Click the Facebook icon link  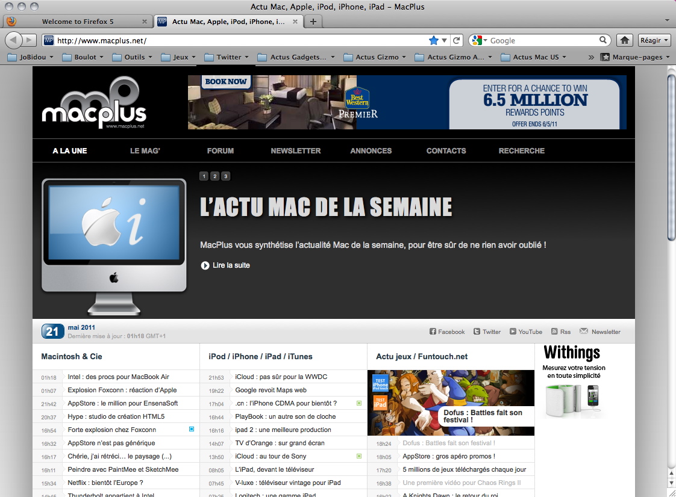pyautogui.click(x=433, y=332)
